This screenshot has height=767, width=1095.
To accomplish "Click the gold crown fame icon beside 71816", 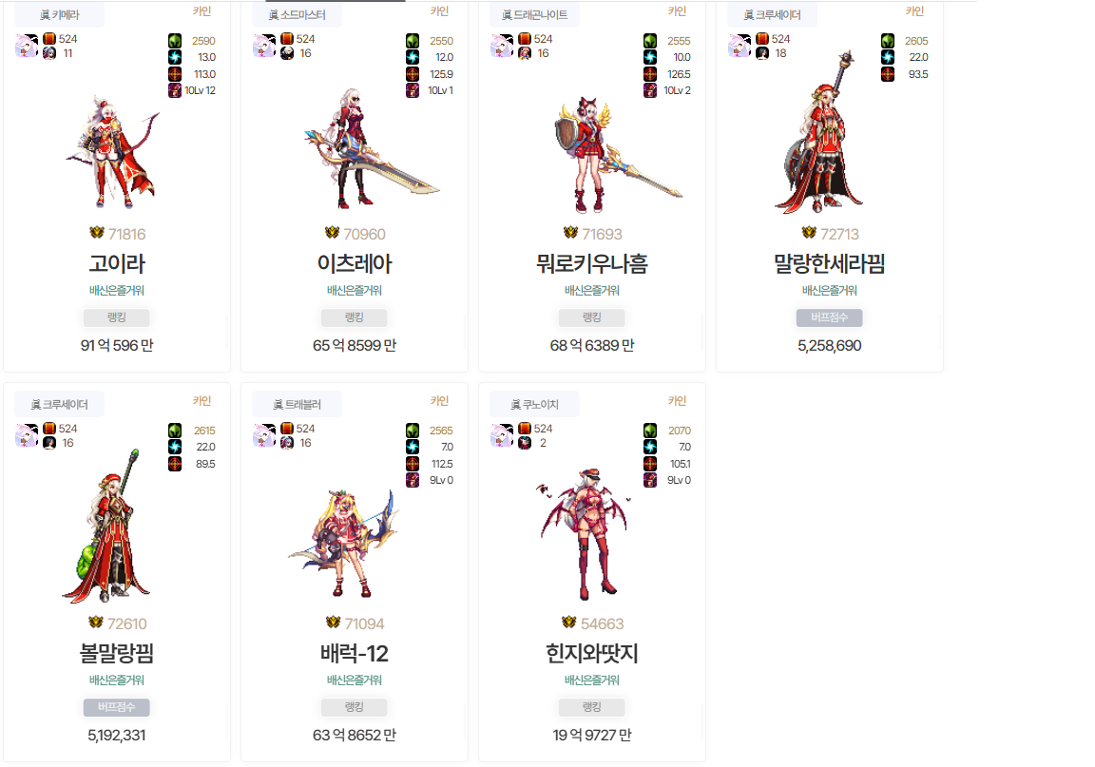I will tap(96, 233).
